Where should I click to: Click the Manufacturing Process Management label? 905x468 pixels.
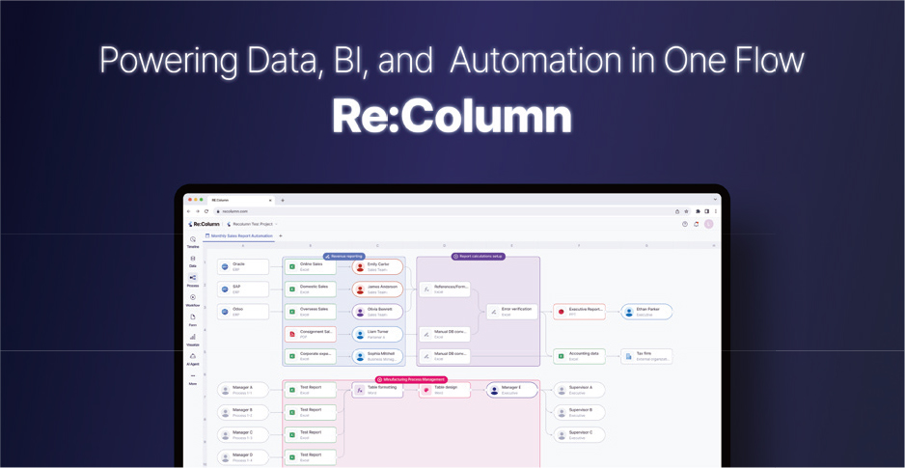(411, 379)
